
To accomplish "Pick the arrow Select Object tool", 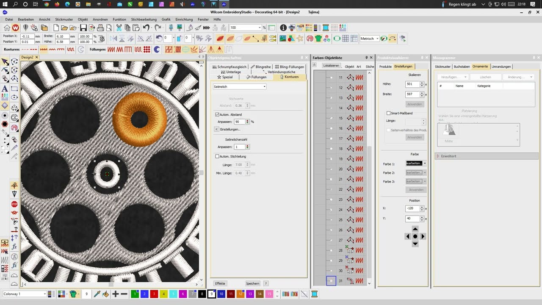I will point(5,62).
